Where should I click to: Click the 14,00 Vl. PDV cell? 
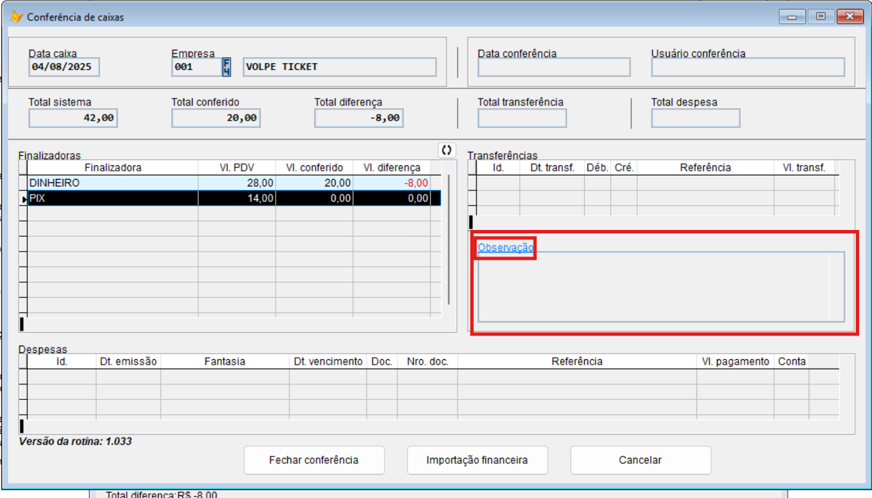(x=237, y=198)
